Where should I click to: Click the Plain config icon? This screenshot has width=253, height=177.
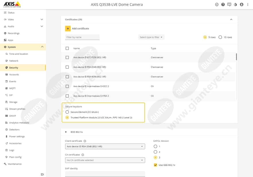tap(6, 157)
